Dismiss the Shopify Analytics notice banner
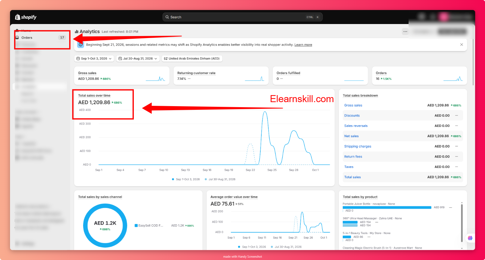The height and width of the screenshot is (260, 485). click(462, 44)
